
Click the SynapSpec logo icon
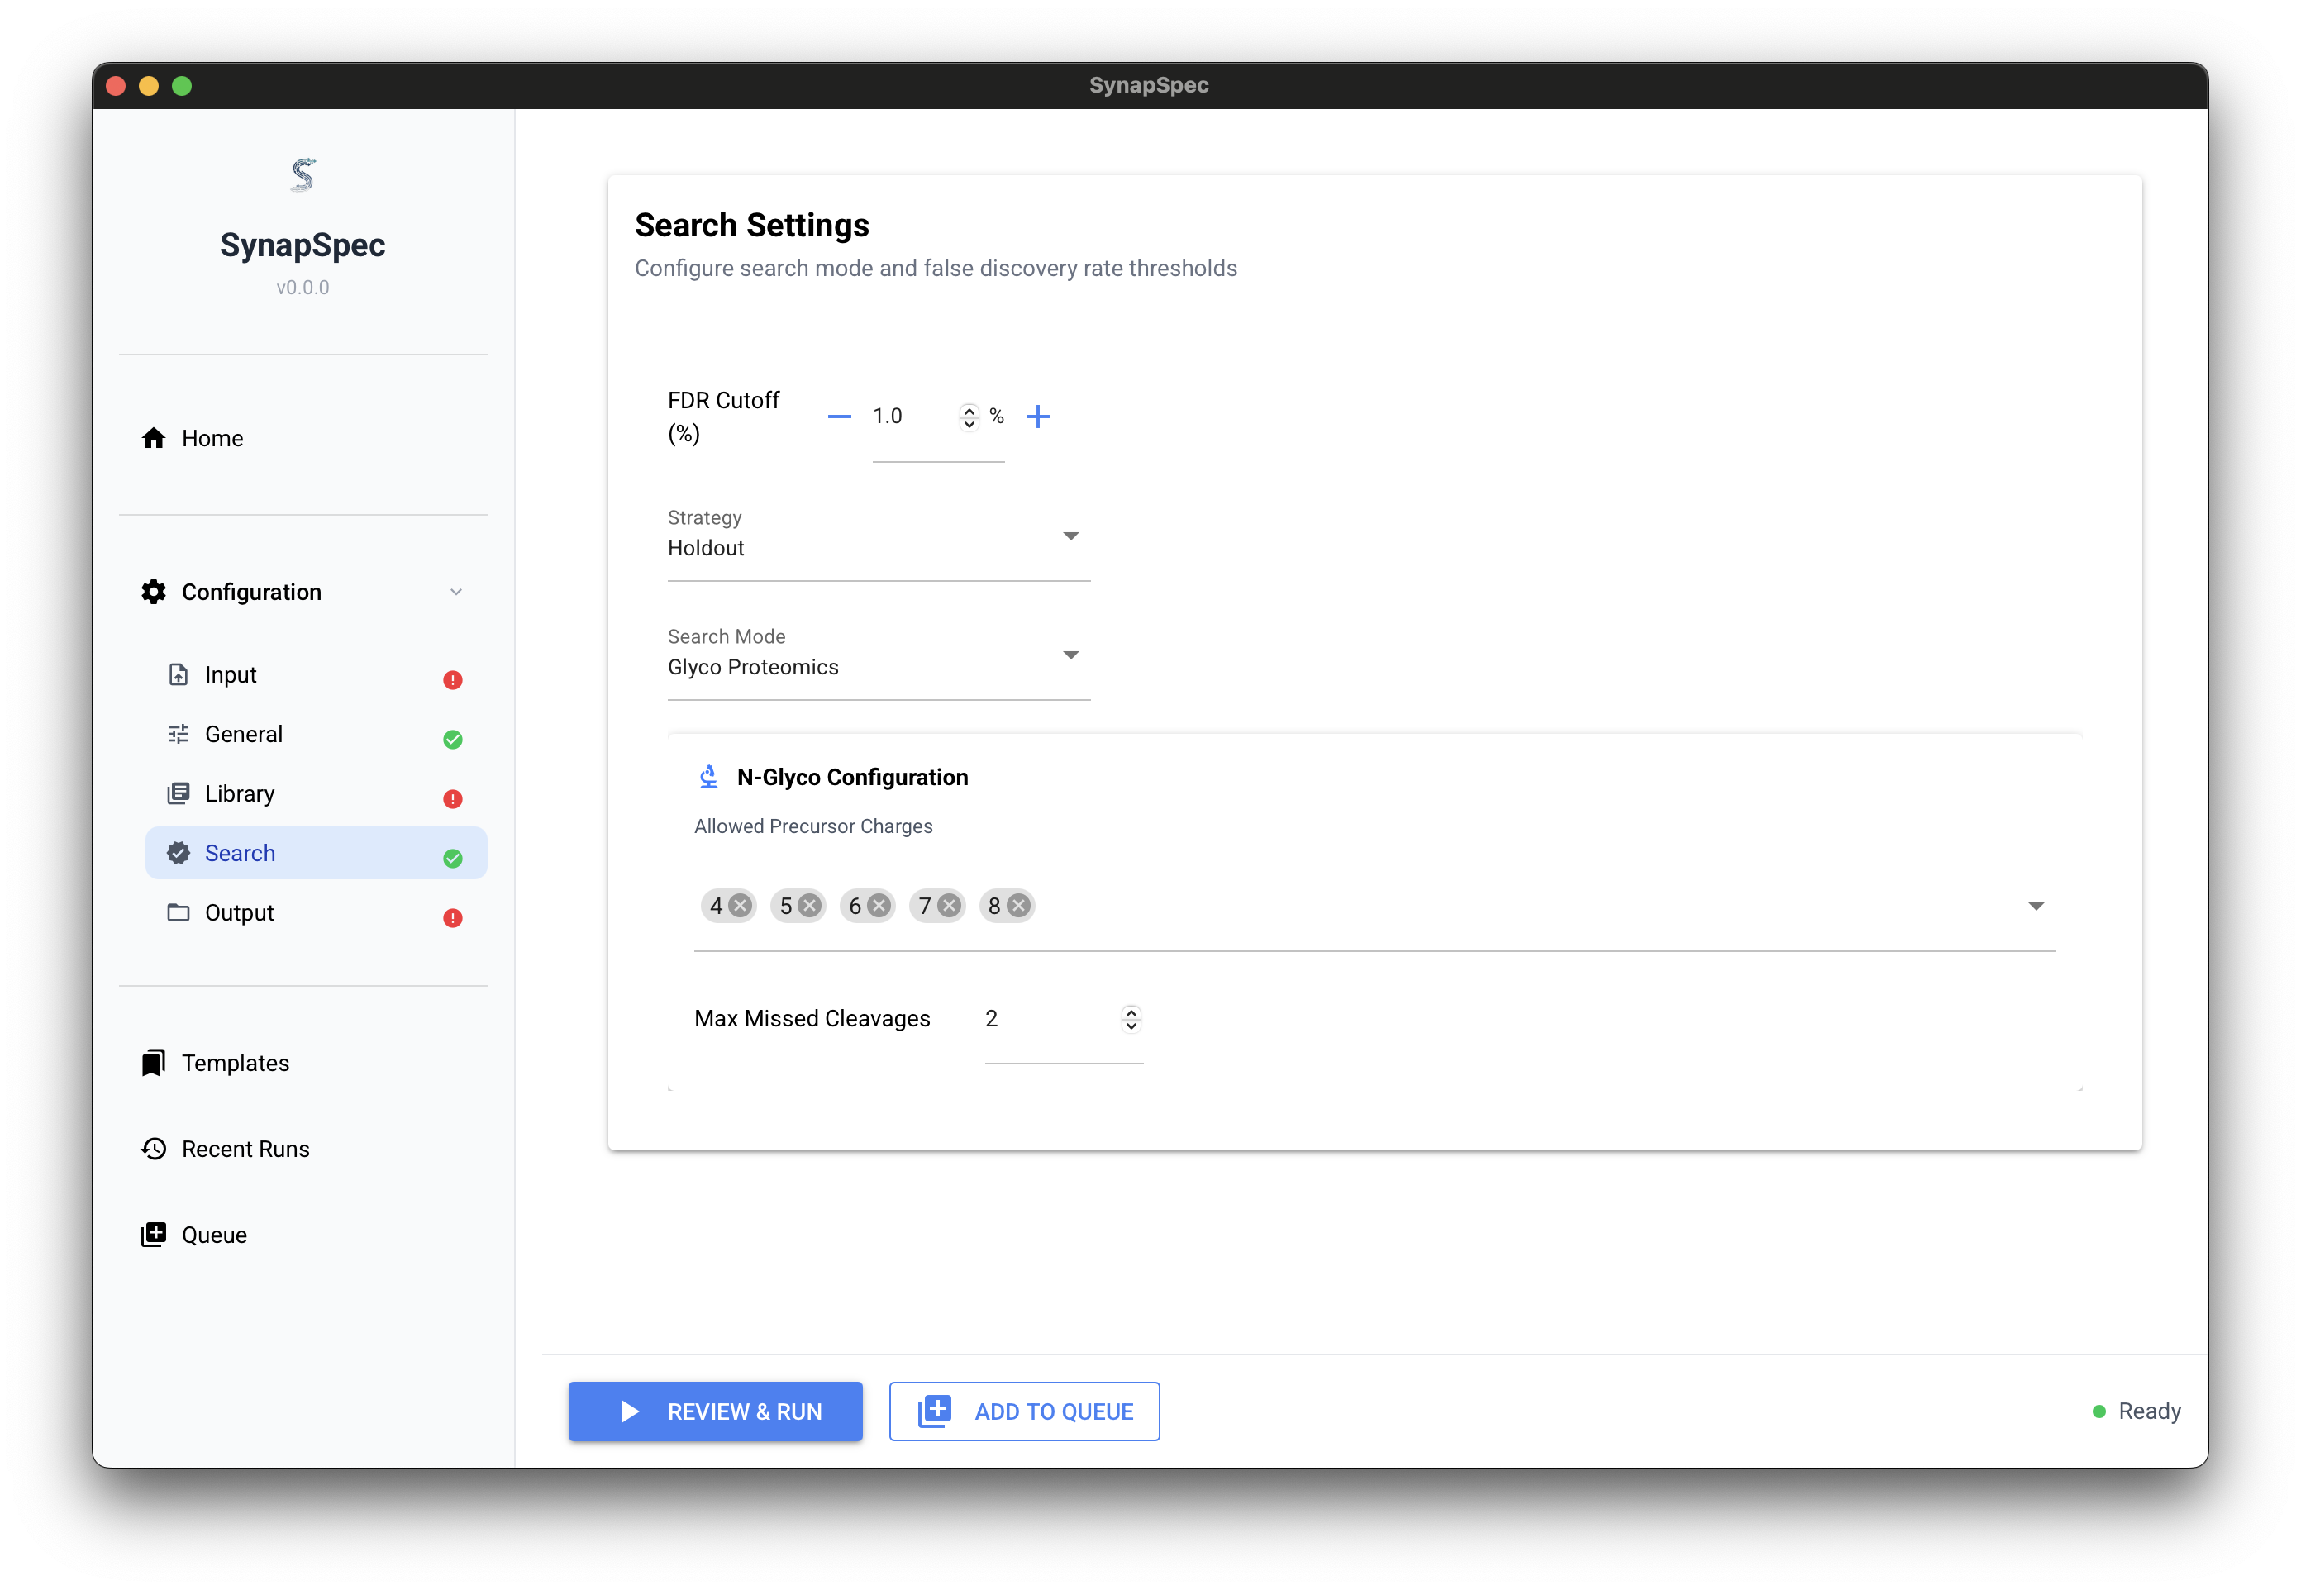coord(303,175)
